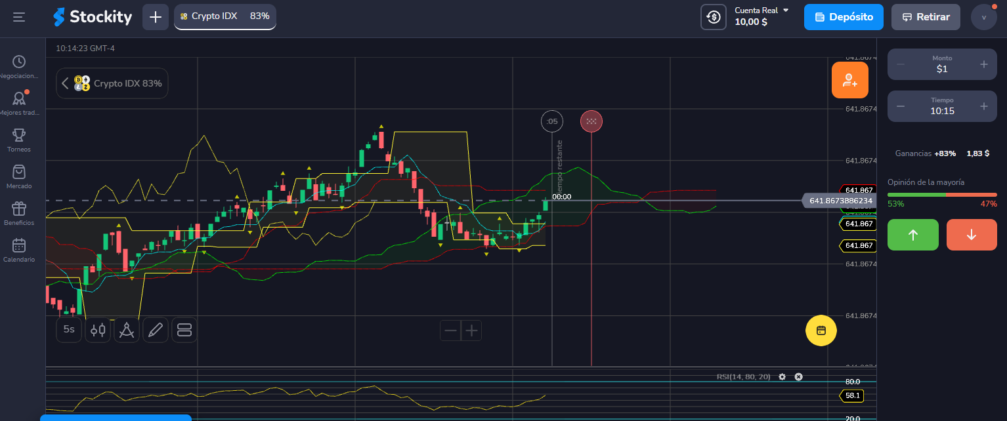Open Torneos trophy in sidebar
This screenshot has width=1007, height=421.
coord(19,140)
